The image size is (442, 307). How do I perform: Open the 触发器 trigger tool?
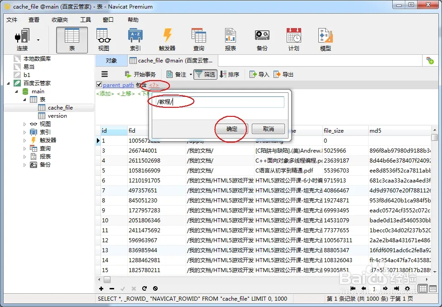click(x=167, y=39)
